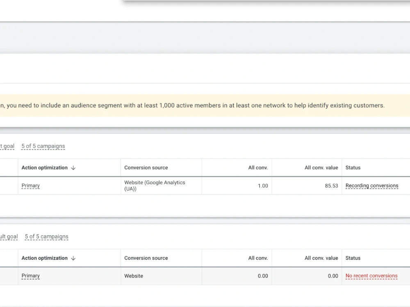Click All conv. value header in first table
Image resolution: width=410 pixels, height=307 pixels.
tap(321, 167)
